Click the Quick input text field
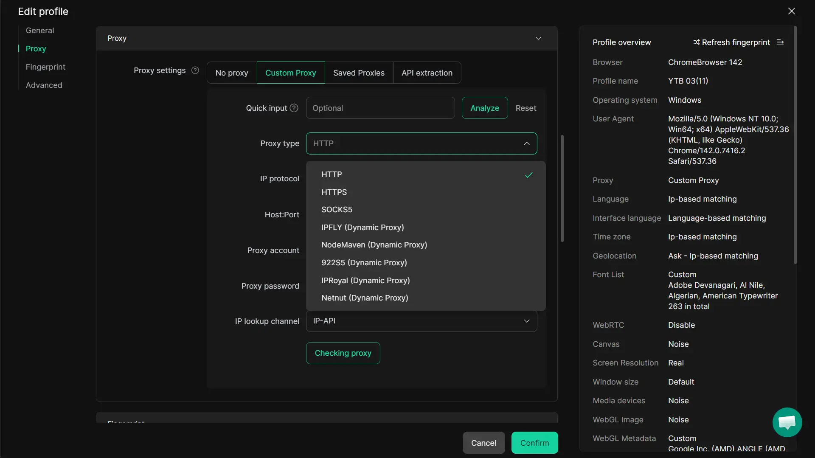 pos(380,108)
